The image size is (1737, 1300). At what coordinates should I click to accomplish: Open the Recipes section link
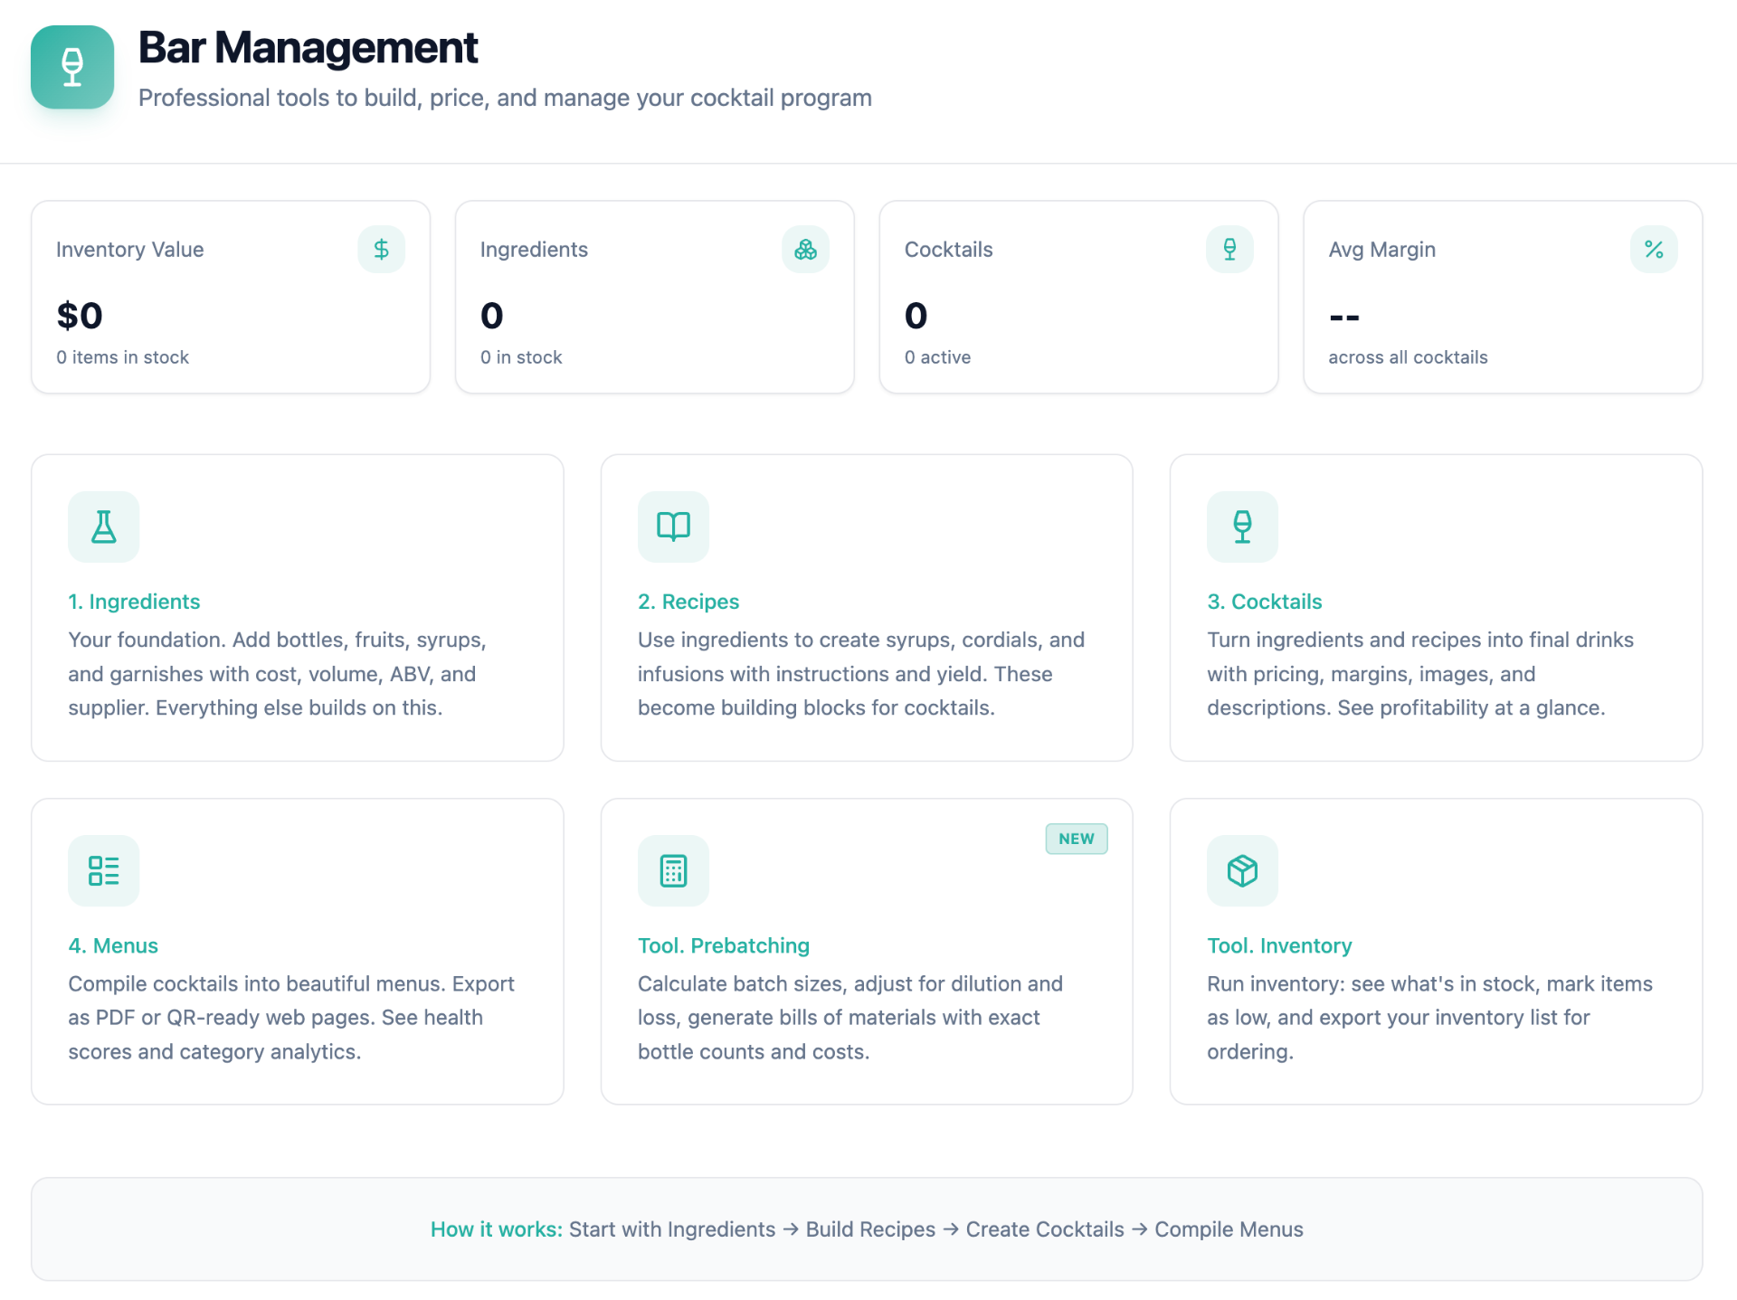pyautogui.click(x=688, y=601)
